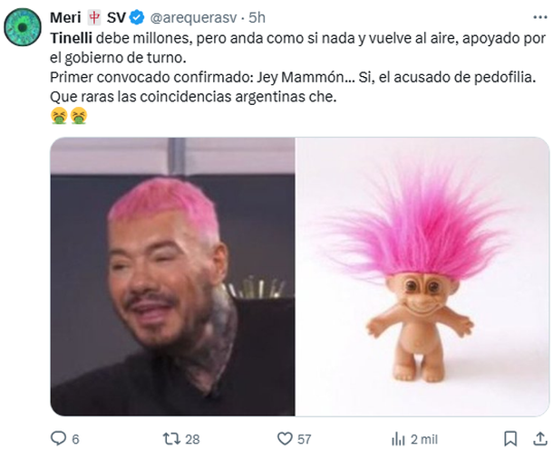This screenshot has height=449, width=553.
Task: Open the Meri SV display name
Action: tap(88, 17)
